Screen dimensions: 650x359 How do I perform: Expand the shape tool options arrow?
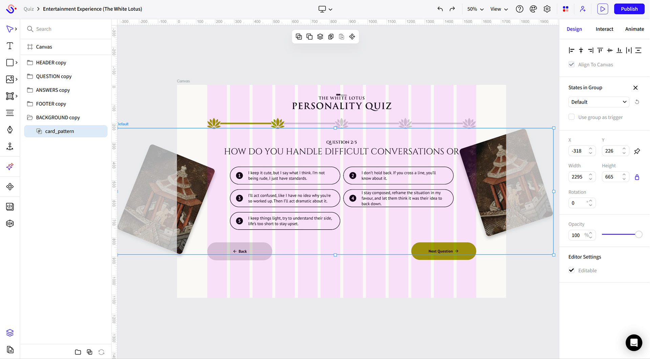[16, 63]
